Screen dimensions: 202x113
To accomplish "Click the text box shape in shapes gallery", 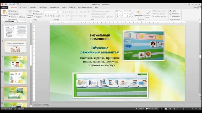I will (x=117, y=11).
